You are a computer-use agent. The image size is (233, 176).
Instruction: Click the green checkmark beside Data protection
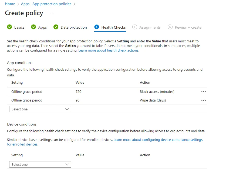pos(56,27)
